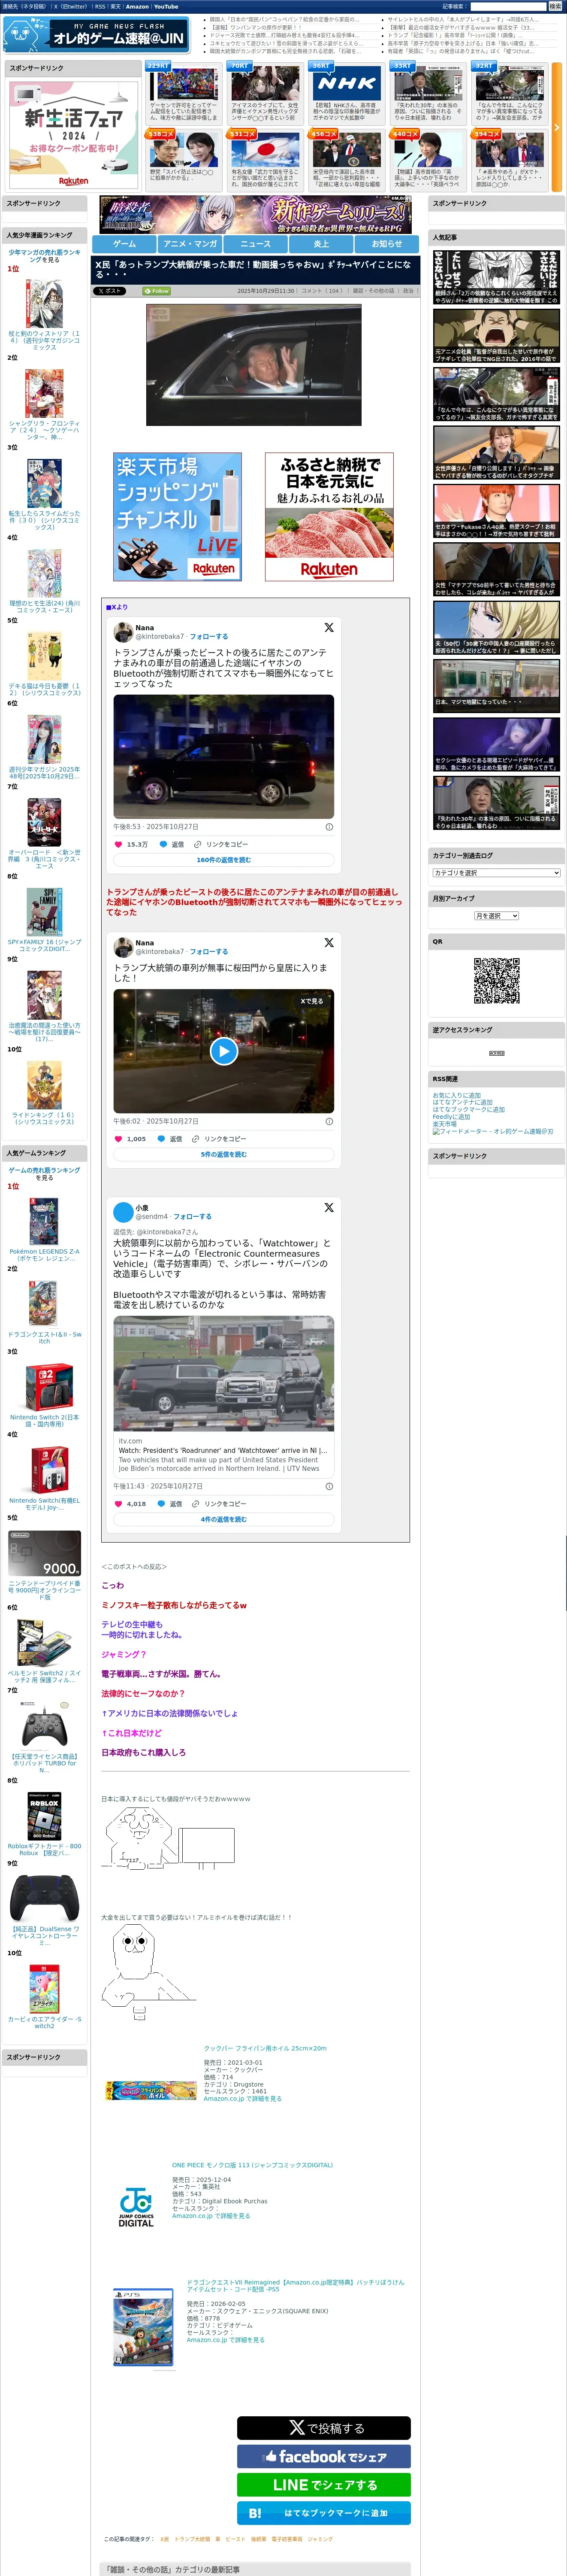Copy link of the 1,005 tweet
This screenshot has height=2576, width=567.
220,1139
